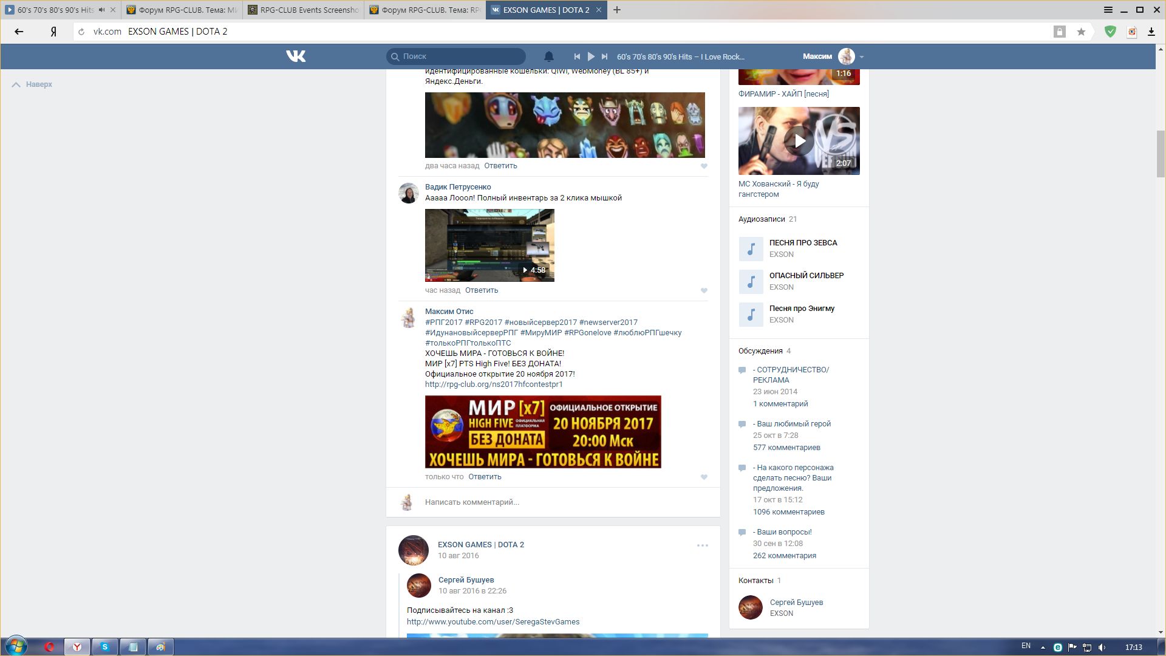Click the lock icon in address bar
Screen dimensions: 1166x656
click(1059, 32)
